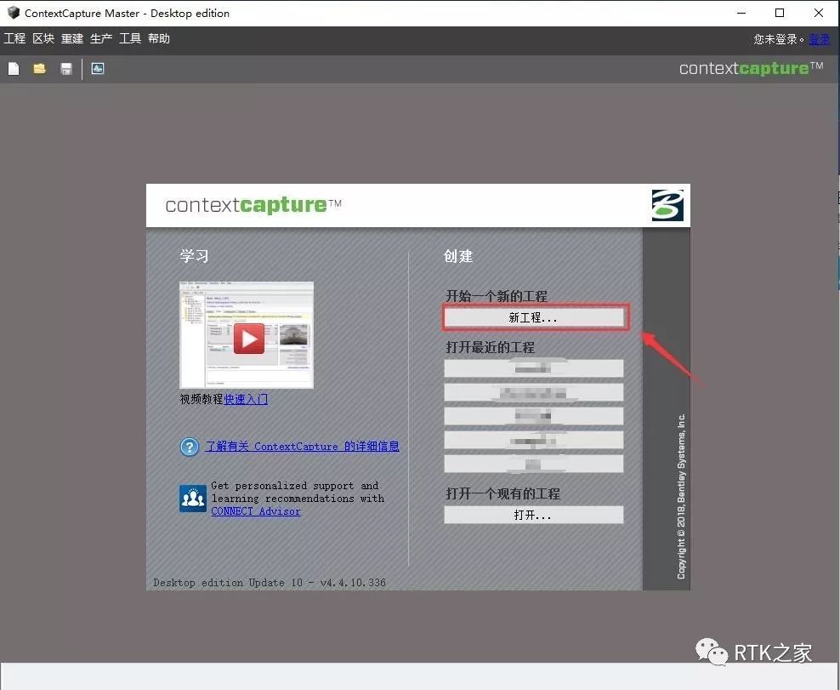840x690 pixels.
Task: Click the help question mark icon
Action: pyautogui.click(x=190, y=446)
